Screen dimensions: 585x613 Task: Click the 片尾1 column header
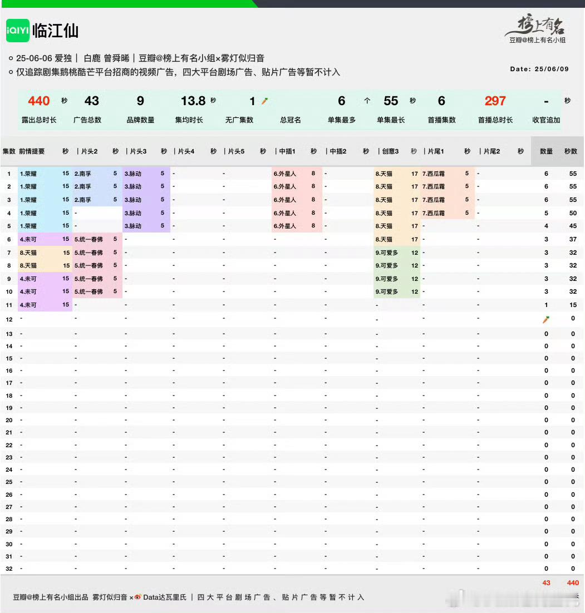(x=436, y=151)
